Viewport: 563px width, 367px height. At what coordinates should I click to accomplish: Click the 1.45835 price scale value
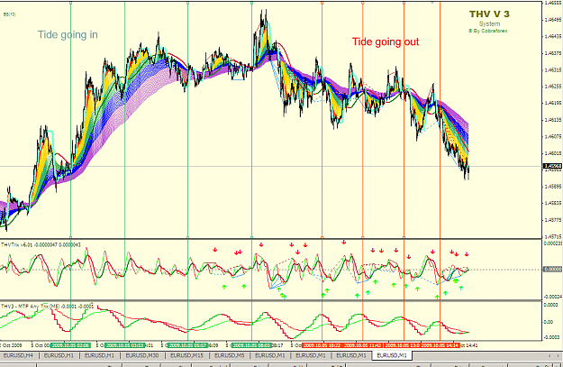tap(553, 203)
